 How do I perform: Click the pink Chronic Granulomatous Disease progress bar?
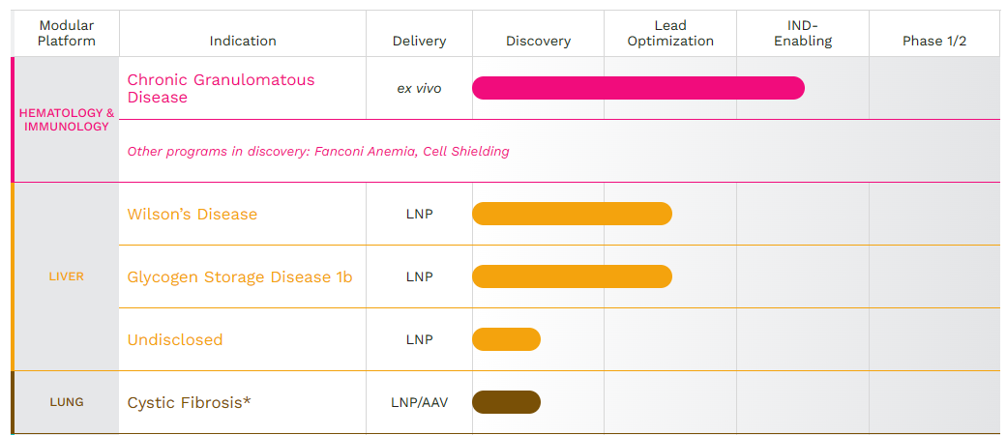637,88
